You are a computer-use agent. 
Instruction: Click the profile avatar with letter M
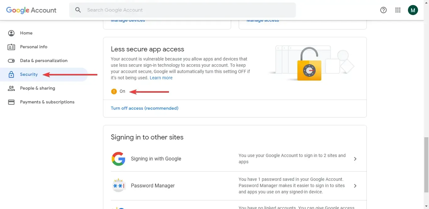point(413,10)
